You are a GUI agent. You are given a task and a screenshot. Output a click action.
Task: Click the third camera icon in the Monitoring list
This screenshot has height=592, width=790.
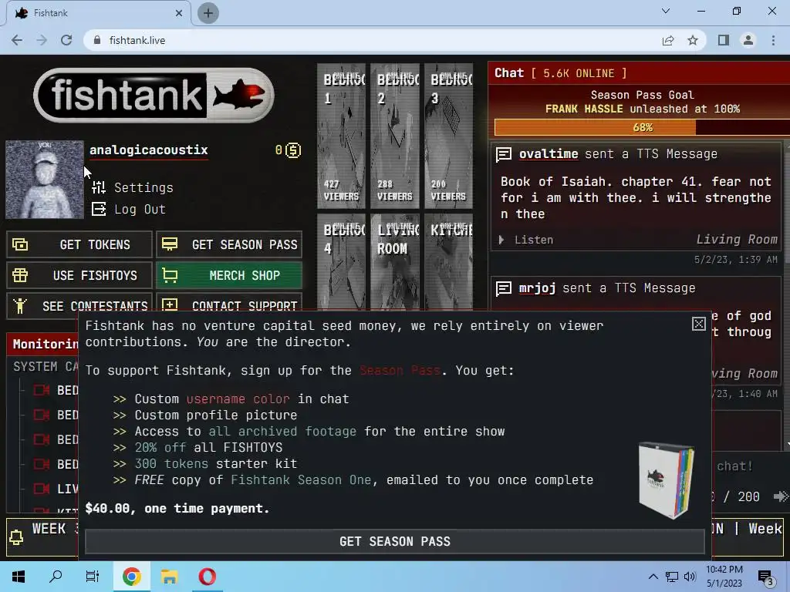click(x=42, y=439)
